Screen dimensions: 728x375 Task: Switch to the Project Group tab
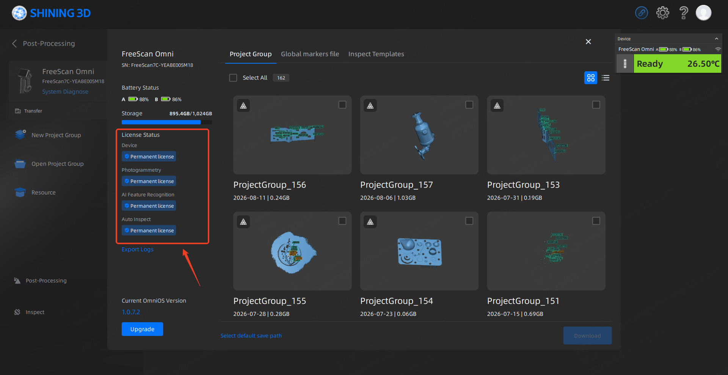251,54
